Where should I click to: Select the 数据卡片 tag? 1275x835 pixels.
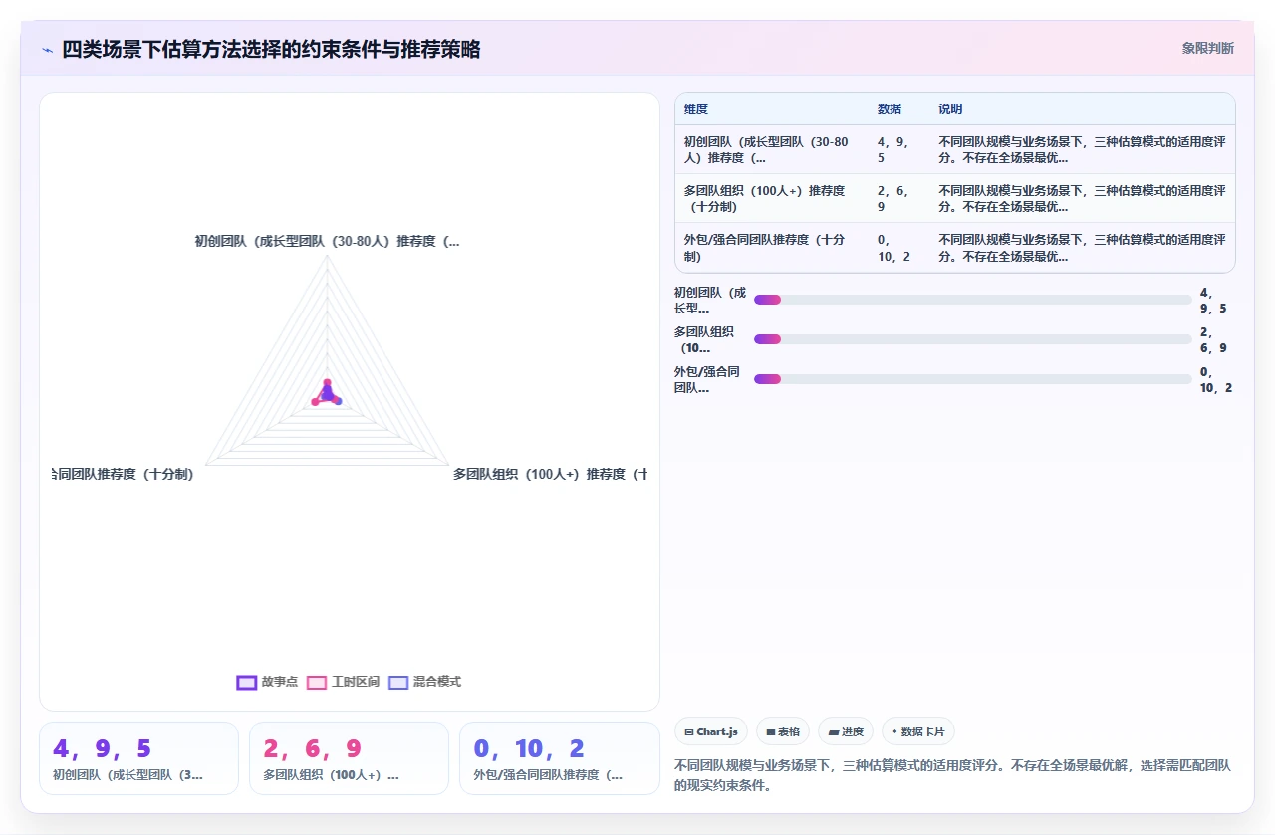click(x=918, y=731)
